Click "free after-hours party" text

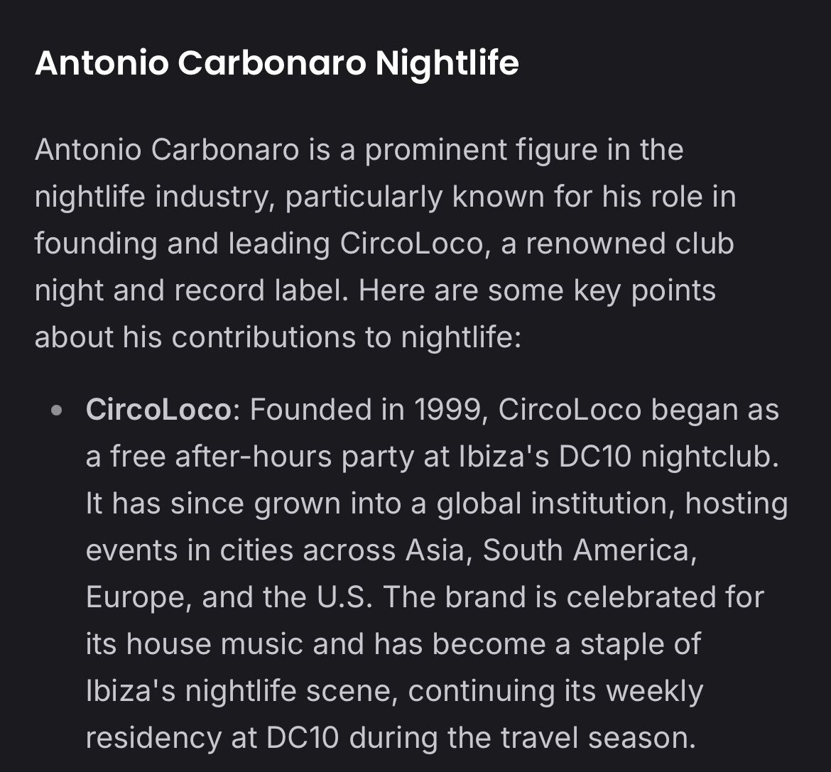[262, 458]
